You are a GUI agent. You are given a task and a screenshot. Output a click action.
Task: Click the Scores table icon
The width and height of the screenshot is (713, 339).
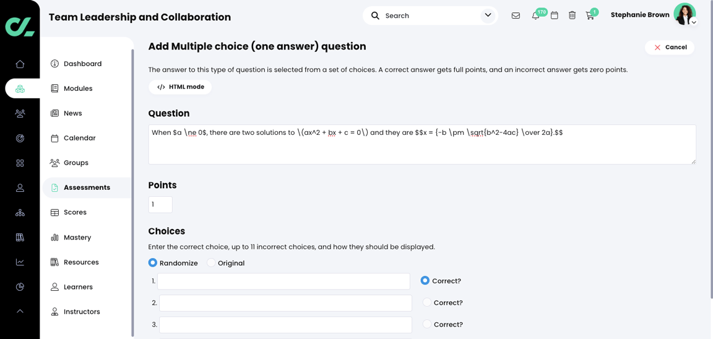(54, 212)
